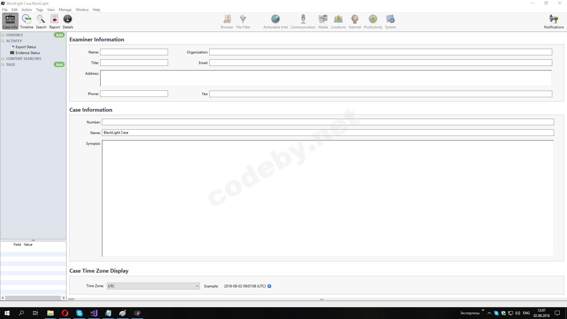Image resolution: width=567 pixels, height=319 pixels.
Task: Open the Search tool
Action: 41,22
